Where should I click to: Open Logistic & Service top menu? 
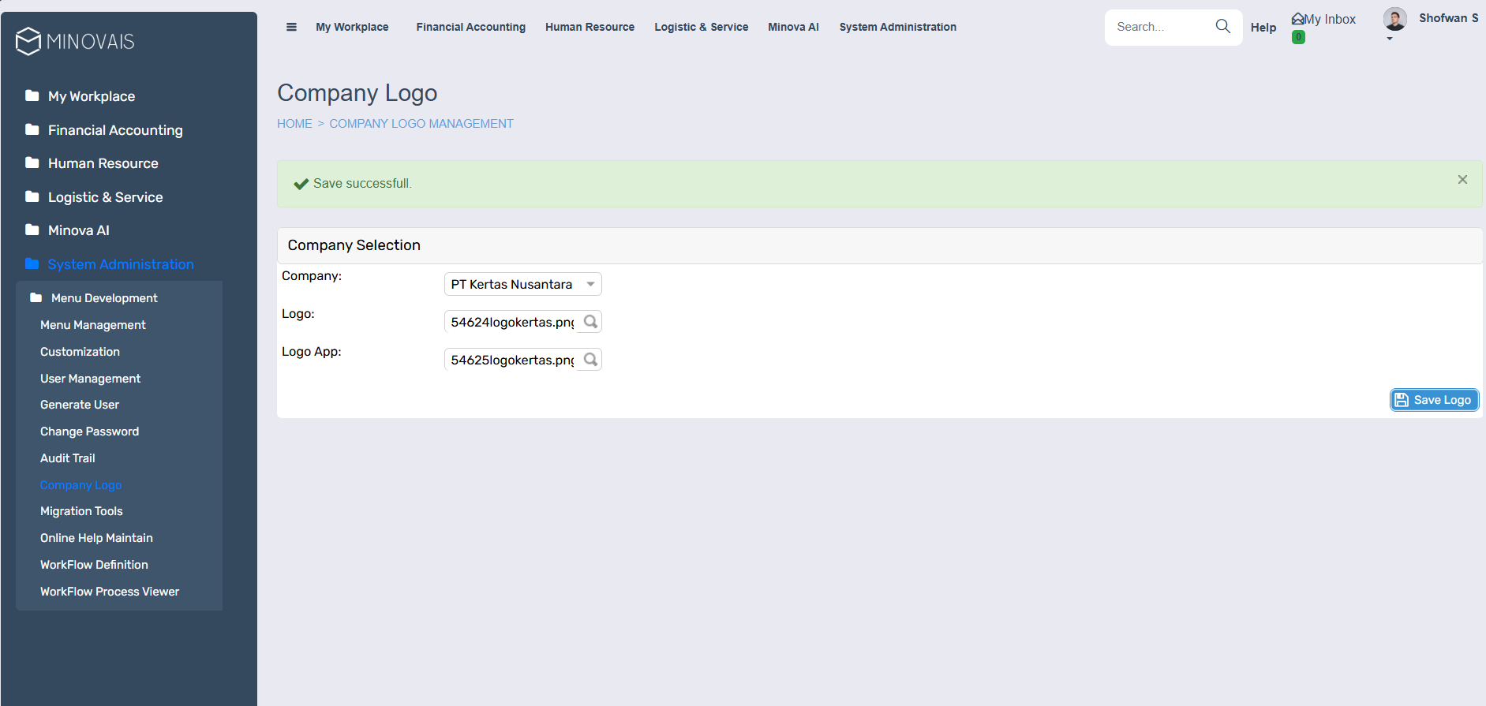pyautogui.click(x=701, y=27)
